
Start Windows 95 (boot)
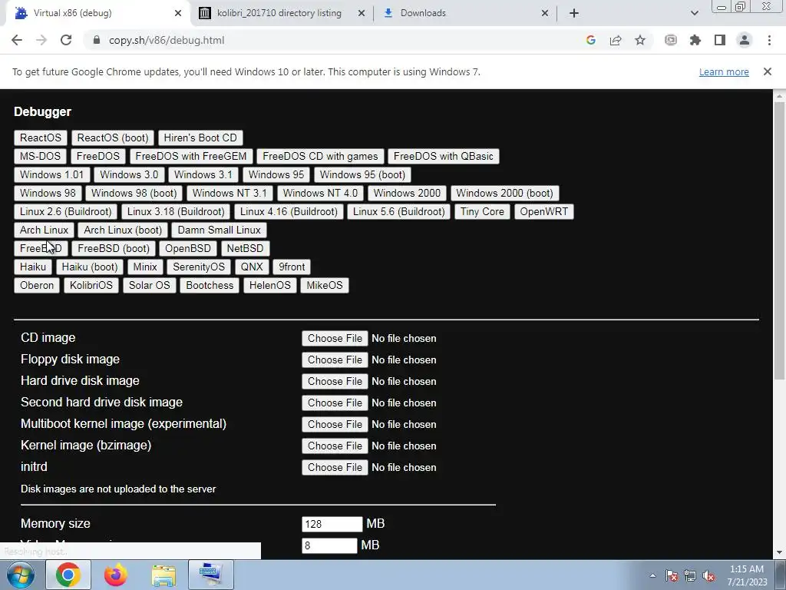362,174
